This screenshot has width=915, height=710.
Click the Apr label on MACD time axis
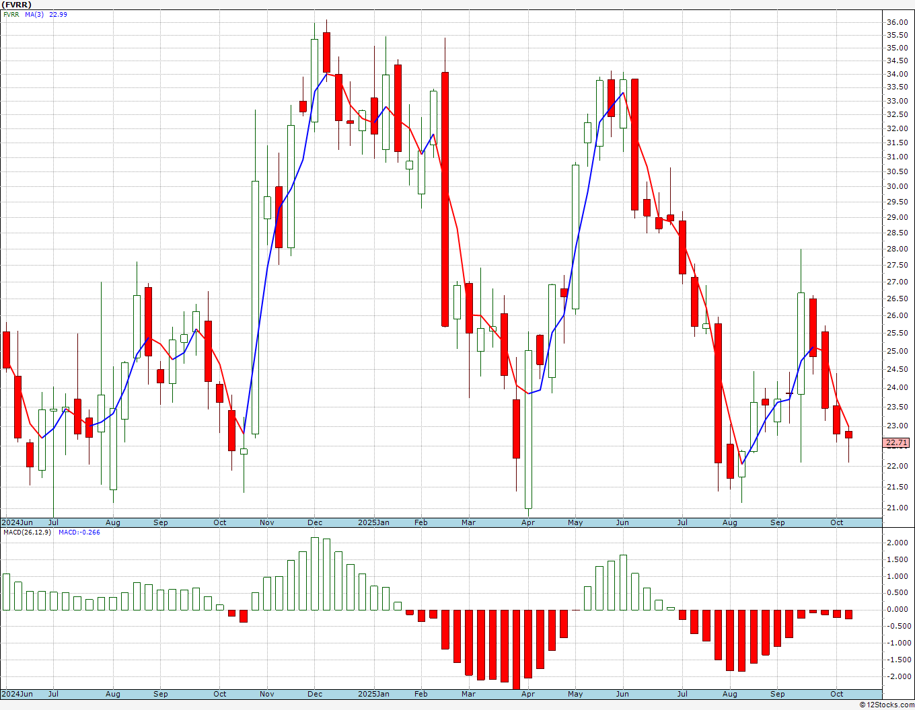coord(528,694)
